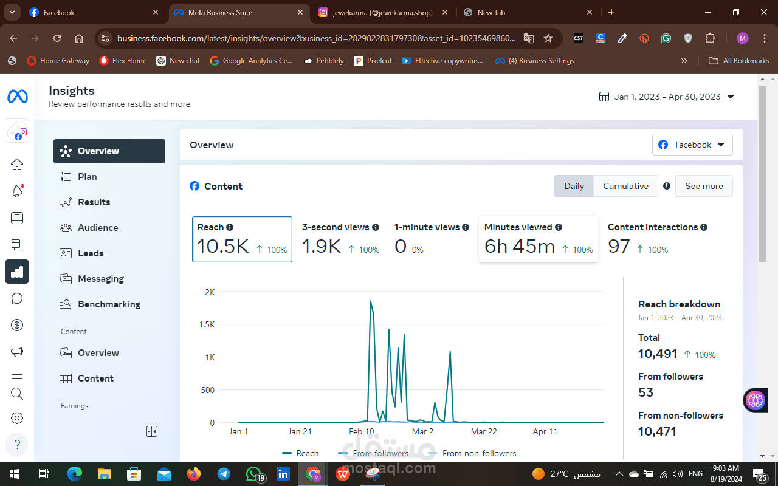
Task: Open Content table menu item
Action: coord(109,378)
